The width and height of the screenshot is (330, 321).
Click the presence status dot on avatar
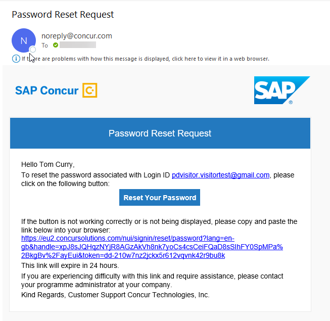[33, 50]
